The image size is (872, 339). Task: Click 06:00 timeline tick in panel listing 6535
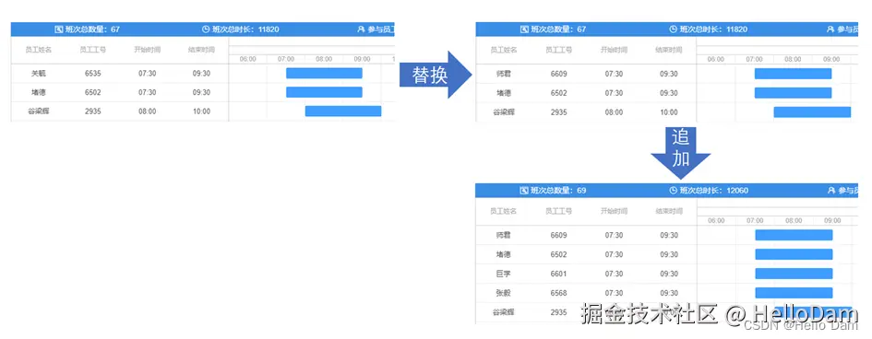pos(248,59)
